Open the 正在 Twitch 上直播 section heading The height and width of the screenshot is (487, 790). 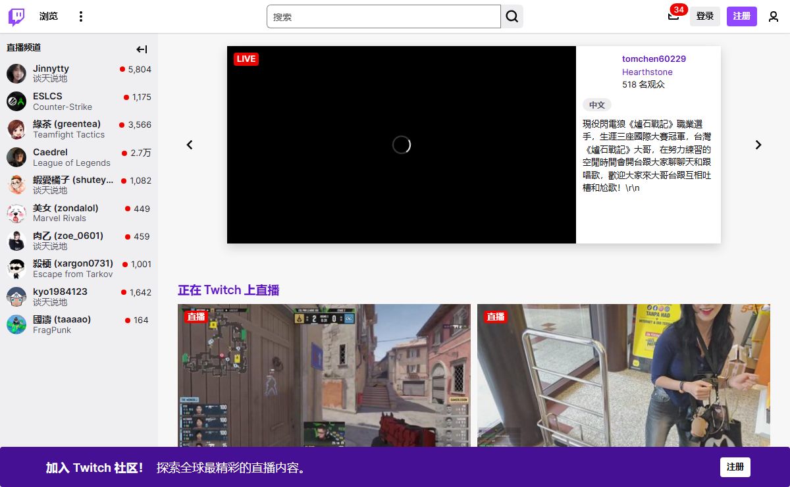pos(228,290)
